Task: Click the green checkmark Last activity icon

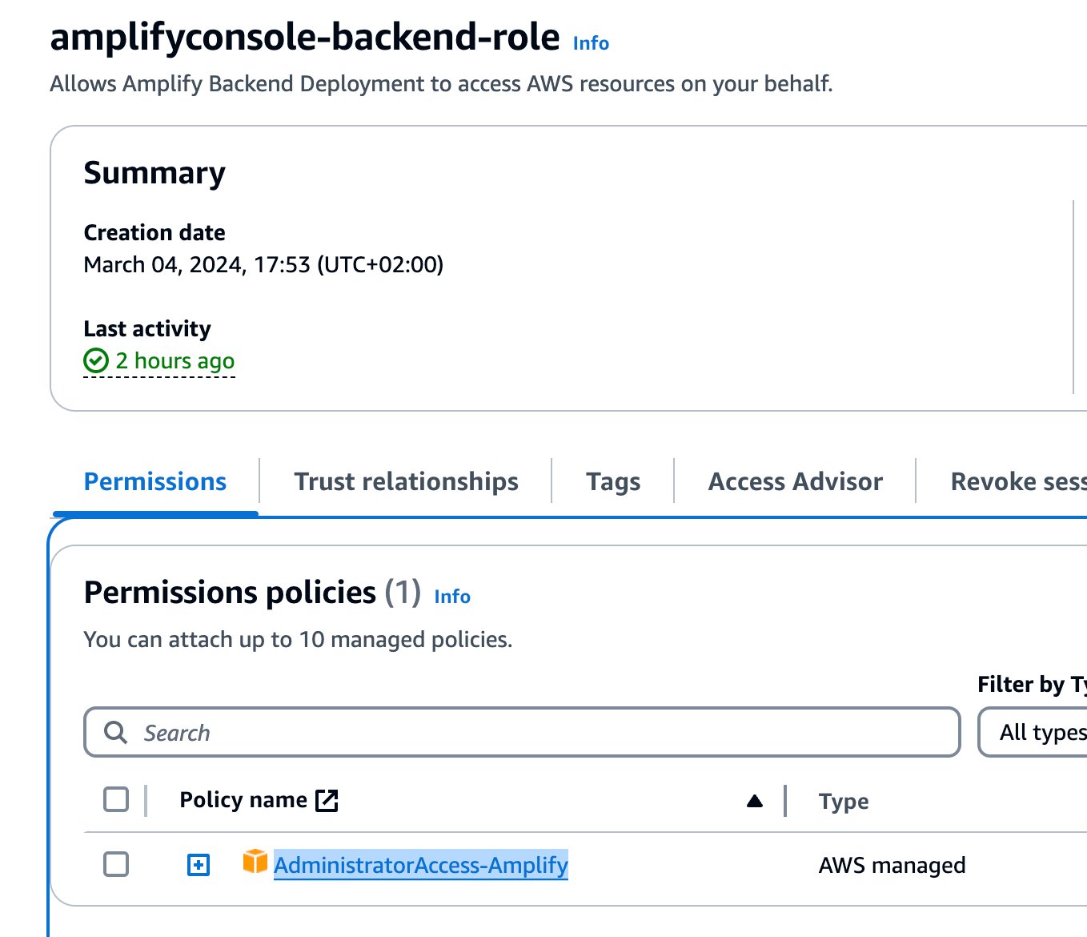Action: pyautogui.click(x=96, y=361)
